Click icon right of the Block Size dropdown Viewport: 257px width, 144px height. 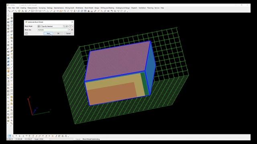coord(72,30)
